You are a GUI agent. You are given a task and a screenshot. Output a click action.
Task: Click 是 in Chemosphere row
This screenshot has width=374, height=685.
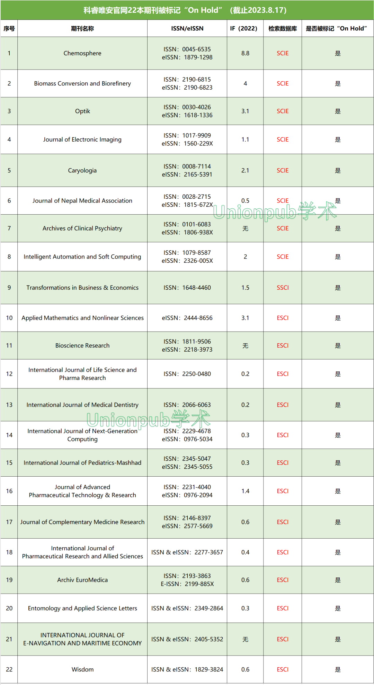click(x=338, y=53)
